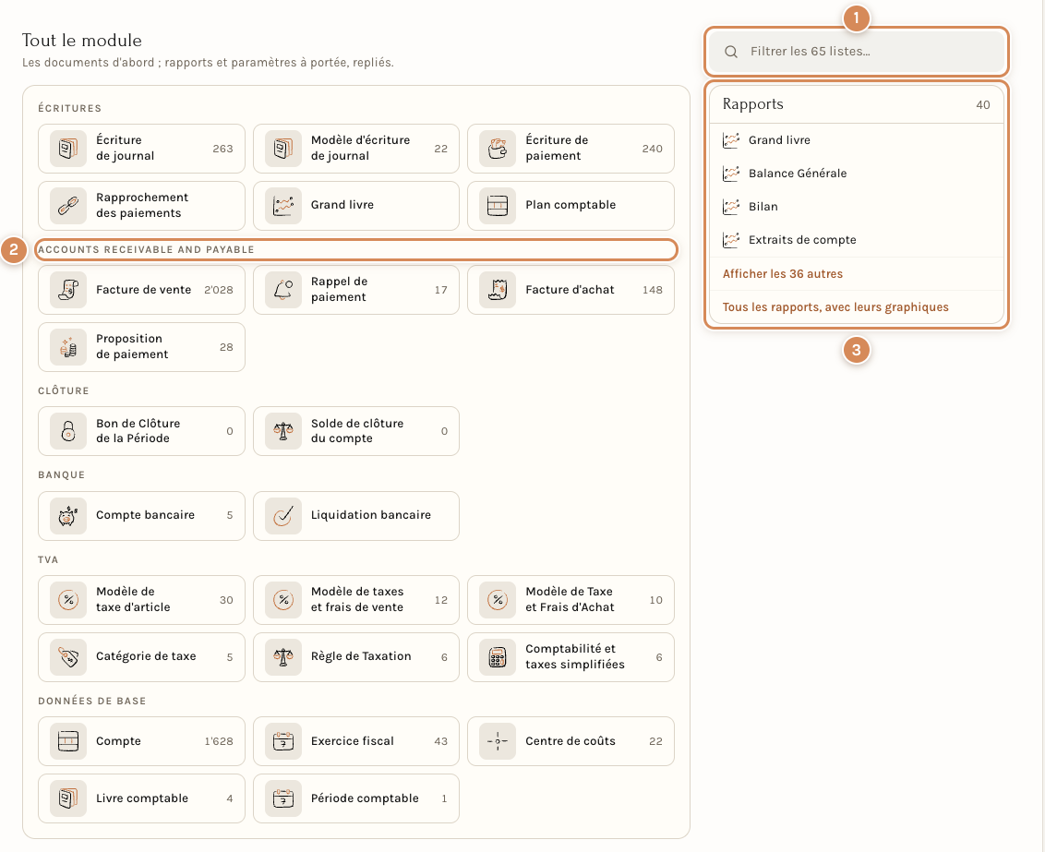The height and width of the screenshot is (852, 1045).
Task: Open the Balance Générale report
Action: coord(857,174)
